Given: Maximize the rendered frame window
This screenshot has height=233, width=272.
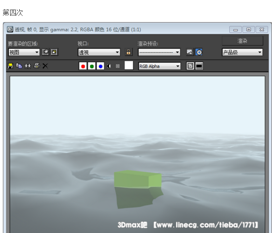Looking at the screenshot, I should coord(248,30).
